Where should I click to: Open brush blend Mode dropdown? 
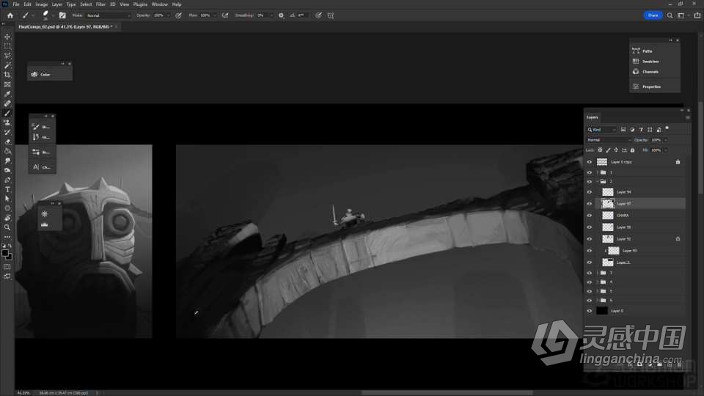coord(109,15)
